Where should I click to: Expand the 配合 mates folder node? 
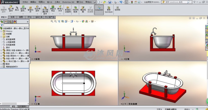coord(1,64)
